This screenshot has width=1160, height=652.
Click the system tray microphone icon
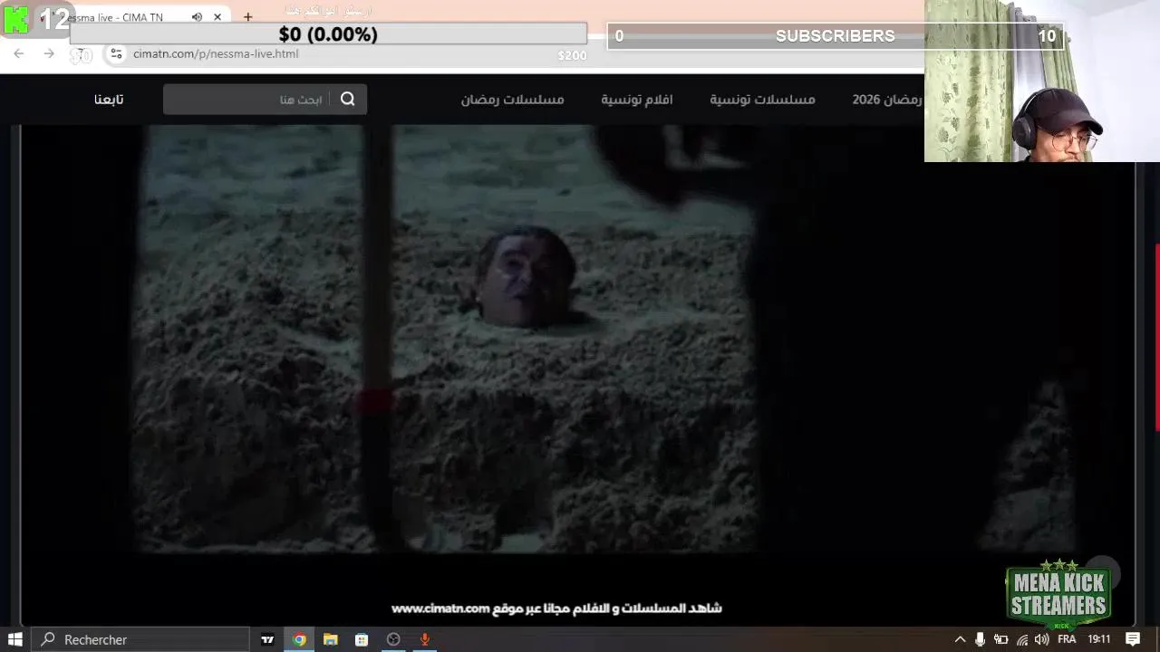(980, 639)
